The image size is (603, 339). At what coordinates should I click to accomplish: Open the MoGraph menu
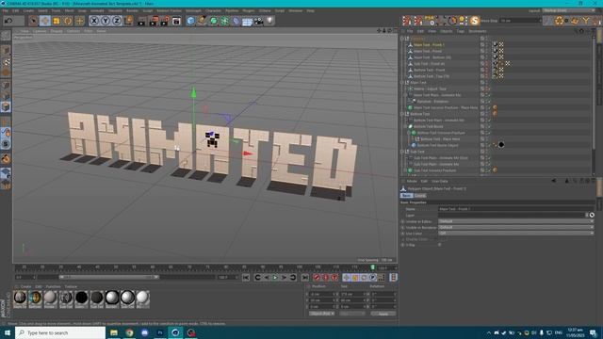coord(193,10)
